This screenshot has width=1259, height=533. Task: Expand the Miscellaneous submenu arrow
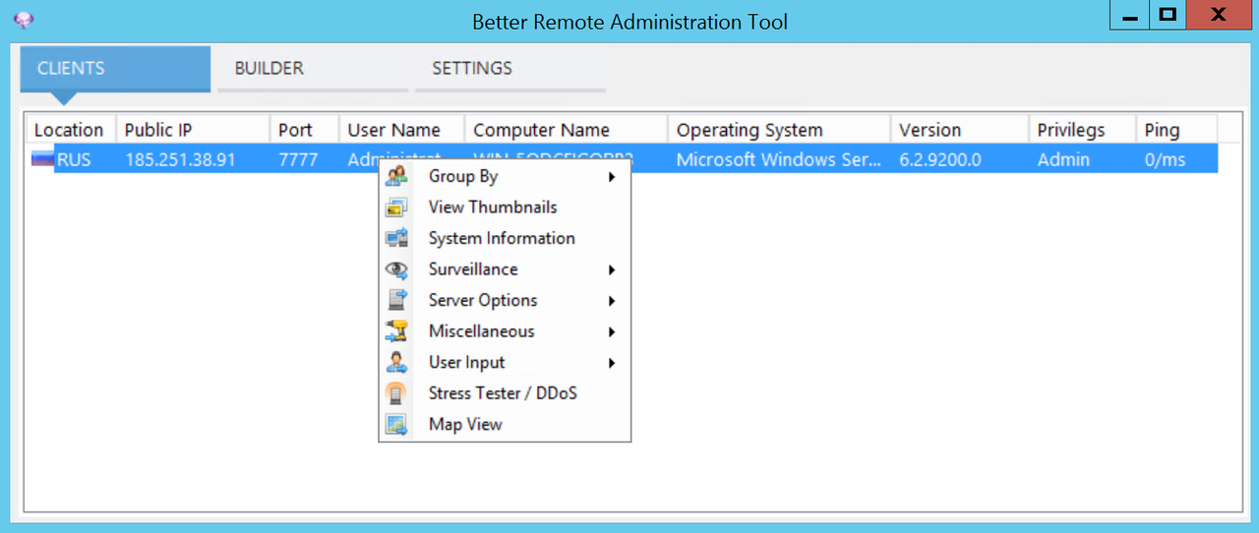click(x=612, y=331)
